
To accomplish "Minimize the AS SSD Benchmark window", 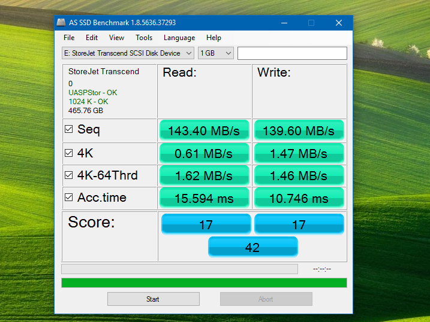I will point(284,23).
